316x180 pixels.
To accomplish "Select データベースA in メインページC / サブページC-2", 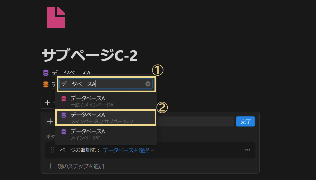I will [x=106, y=118].
